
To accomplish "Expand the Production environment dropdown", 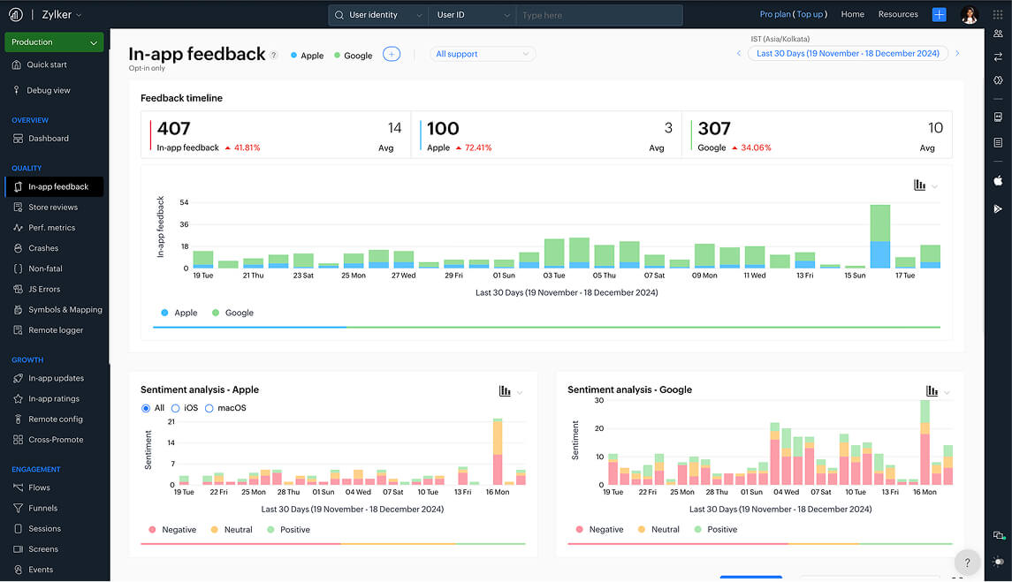I will click(x=54, y=42).
